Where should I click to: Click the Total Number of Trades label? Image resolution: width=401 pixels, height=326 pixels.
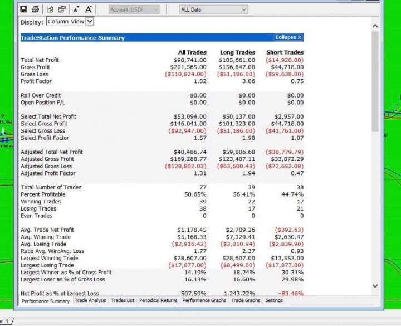pos(51,187)
